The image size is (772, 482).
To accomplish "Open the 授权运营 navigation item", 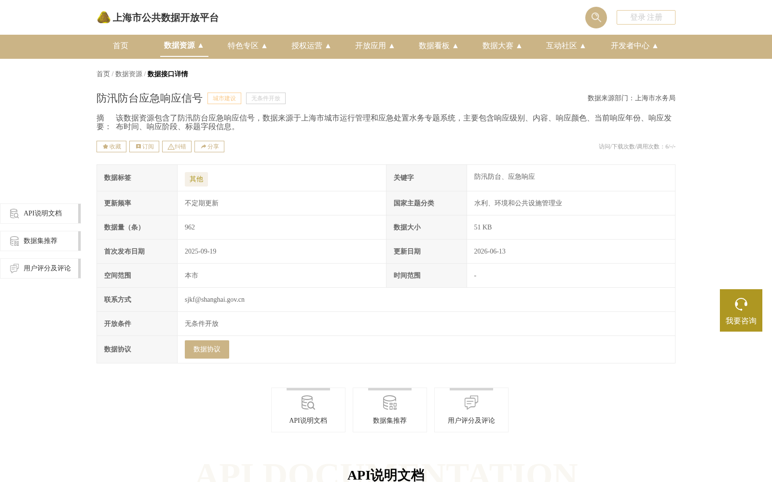I will [306, 46].
